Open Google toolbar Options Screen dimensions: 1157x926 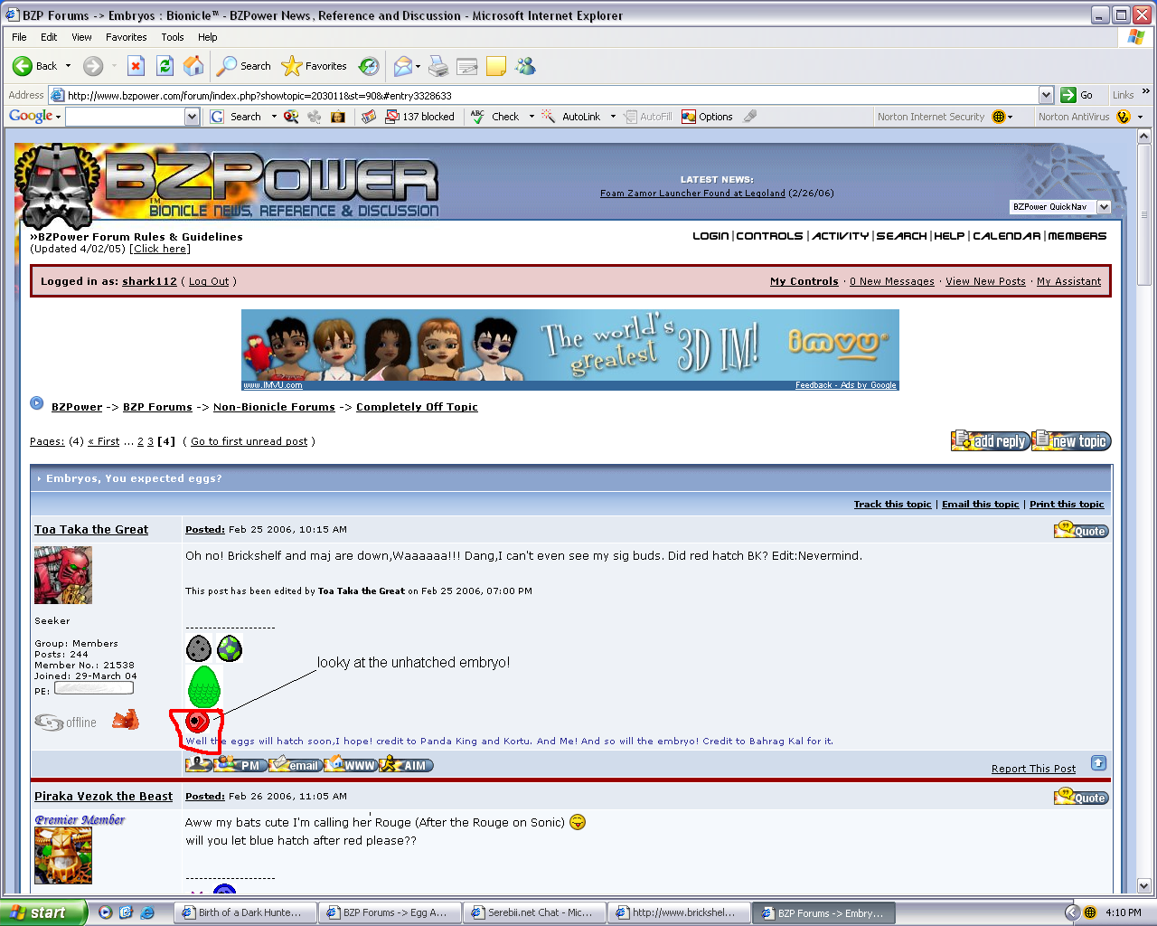[x=707, y=117]
